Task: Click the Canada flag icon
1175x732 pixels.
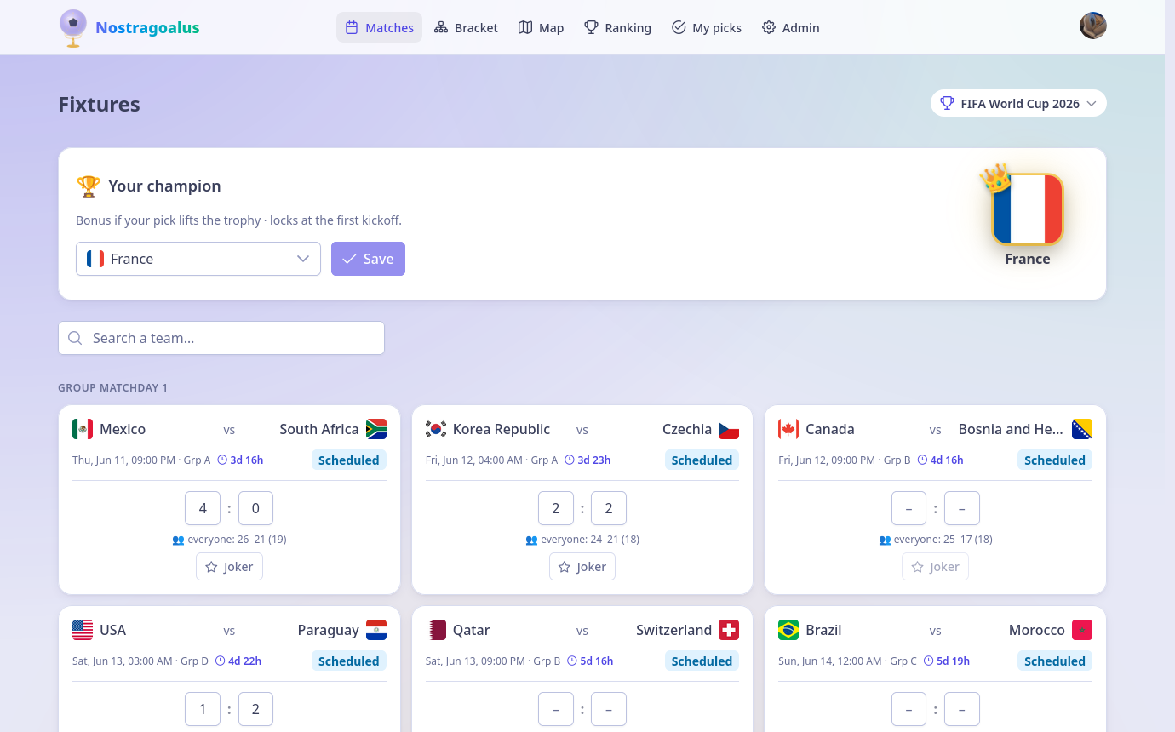Action: 788,429
